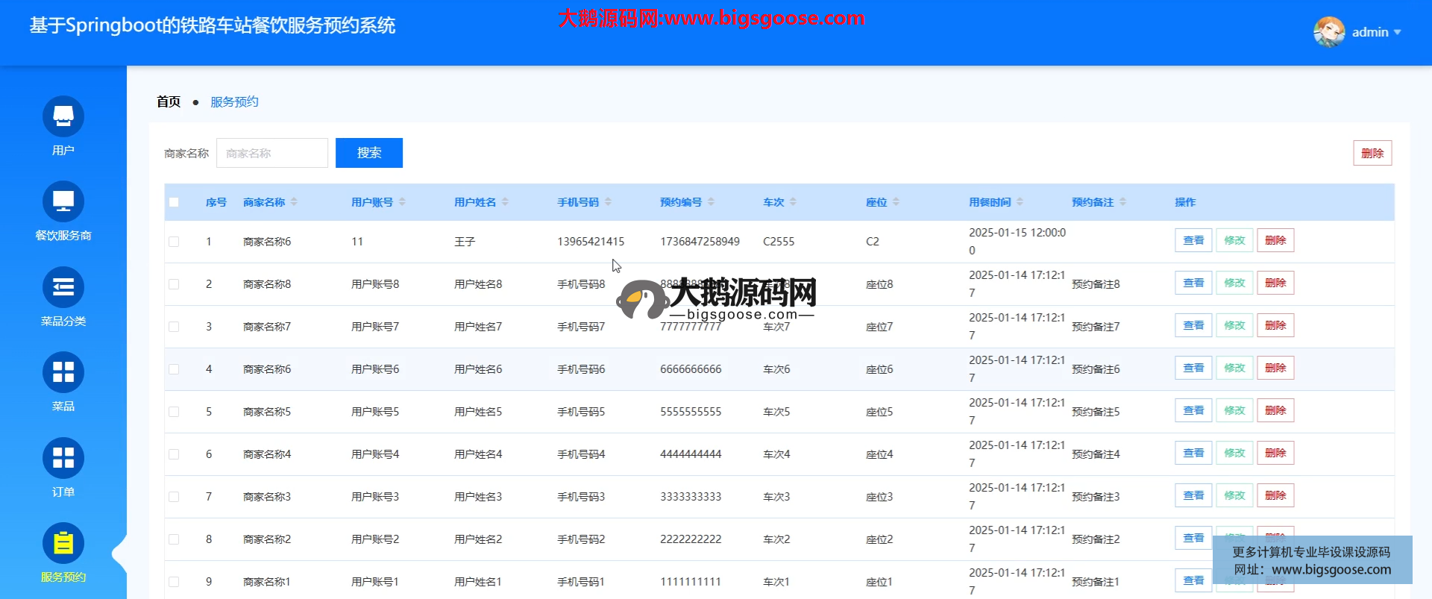Screen dimensions: 1432x599
Task: Click 服务预约 breadcrumb link
Action: point(234,102)
